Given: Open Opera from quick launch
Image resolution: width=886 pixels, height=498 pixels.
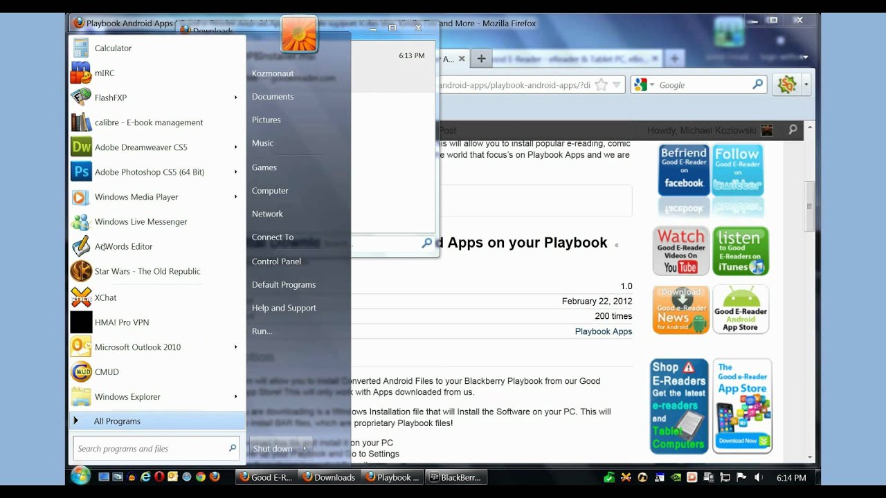Looking at the screenshot, I should (x=159, y=477).
